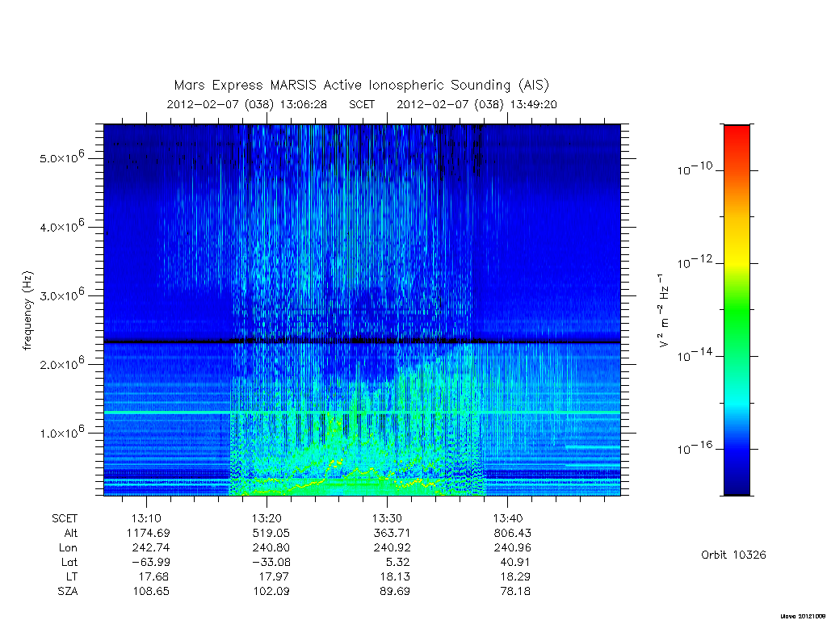Click the longitude value '242.74'
Viewport: 827px width, 620px height.
(x=151, y=548)
